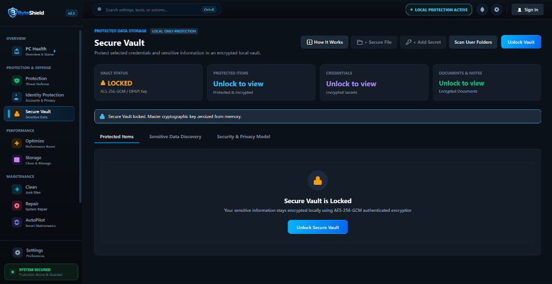The image size is (552, 284).
Task: Open Repair System Repair menu item
Action: coord(39,206)
